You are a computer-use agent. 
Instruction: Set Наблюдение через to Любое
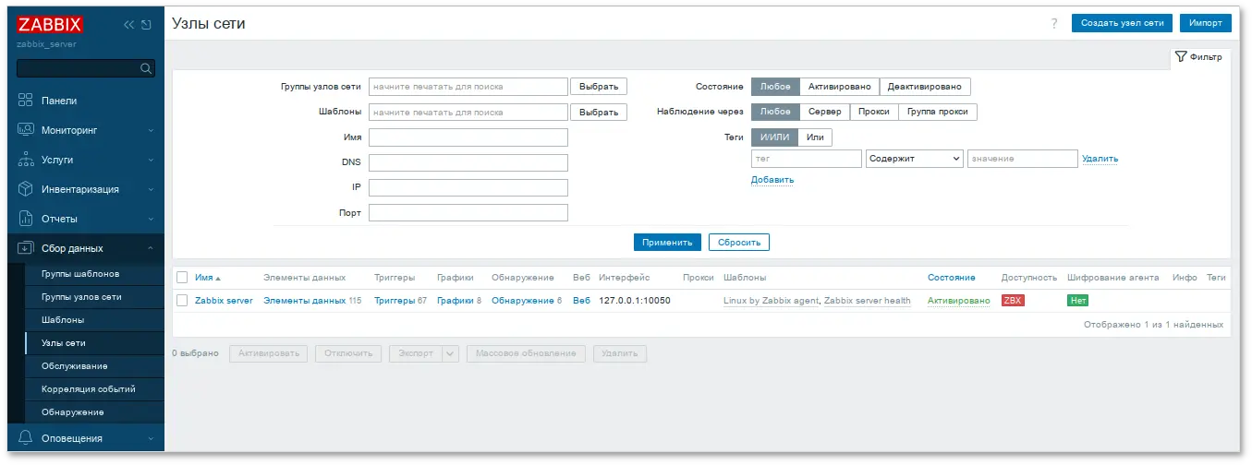775,112
